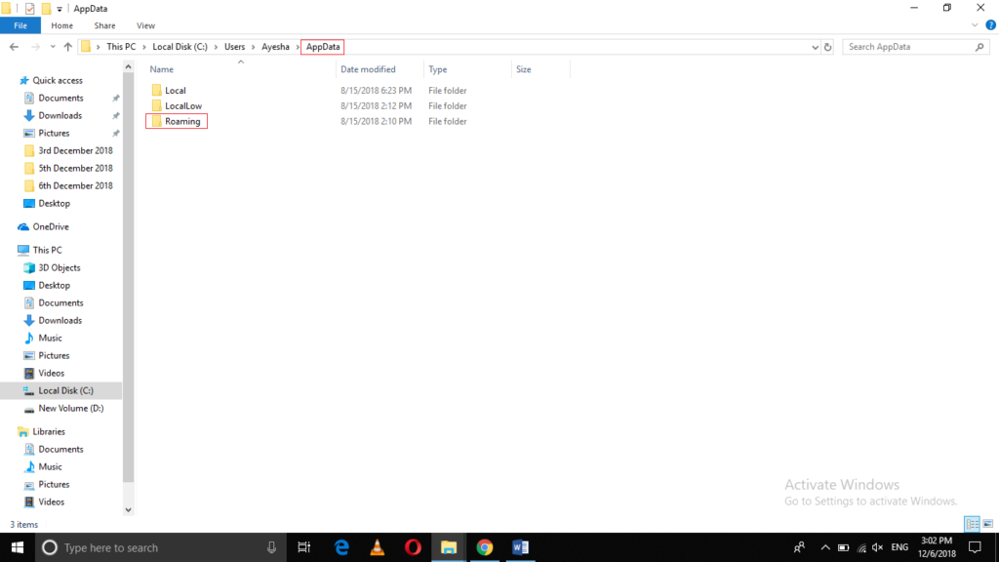Open the File menu
999x562 pixels.
click(x=20, y=25)
